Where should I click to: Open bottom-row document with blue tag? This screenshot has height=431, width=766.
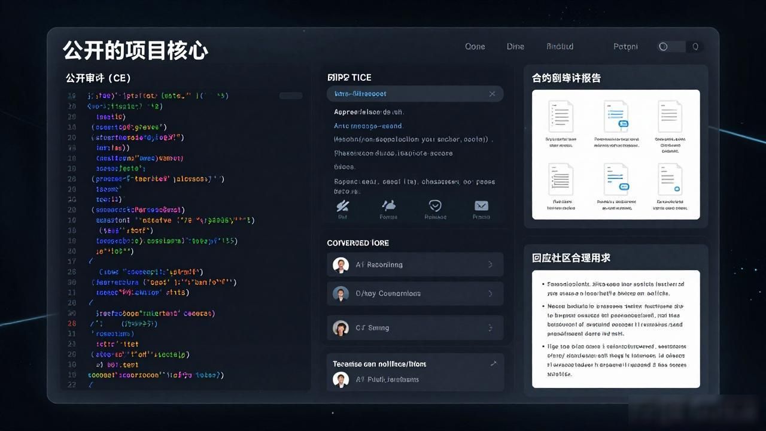pyautogui.click(x=616, y=179)
